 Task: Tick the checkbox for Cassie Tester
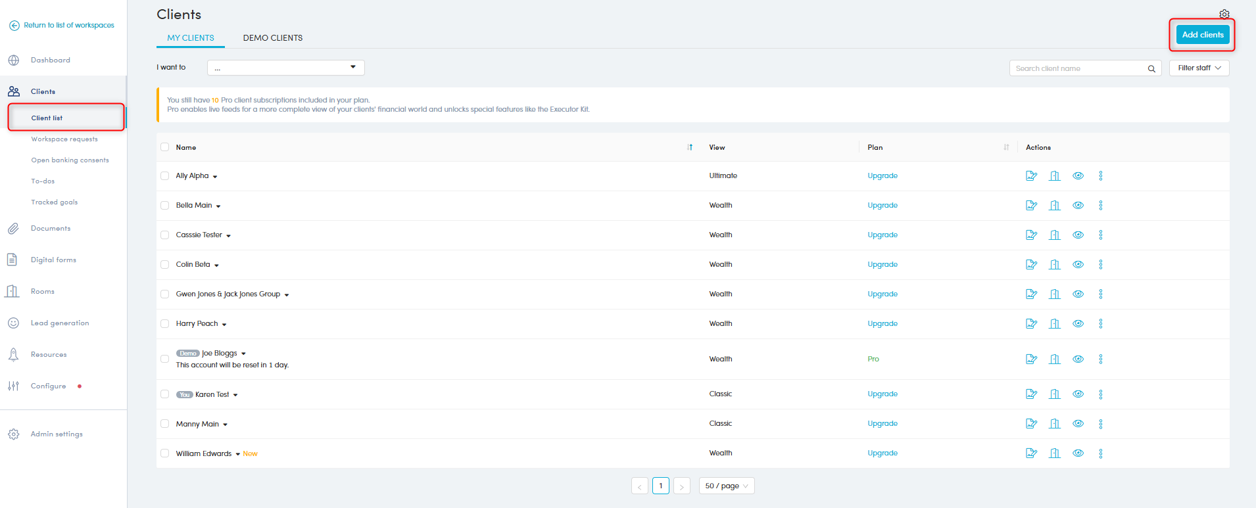click(165, 235)
